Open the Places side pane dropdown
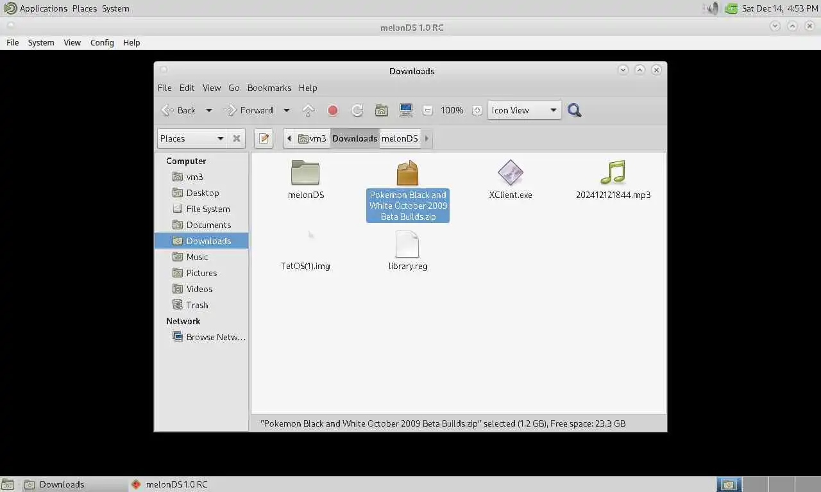 click(192, 138)
